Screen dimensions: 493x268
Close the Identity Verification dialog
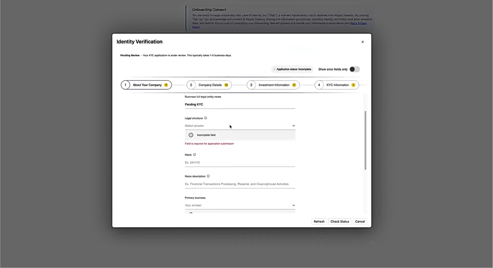(362, 42)
